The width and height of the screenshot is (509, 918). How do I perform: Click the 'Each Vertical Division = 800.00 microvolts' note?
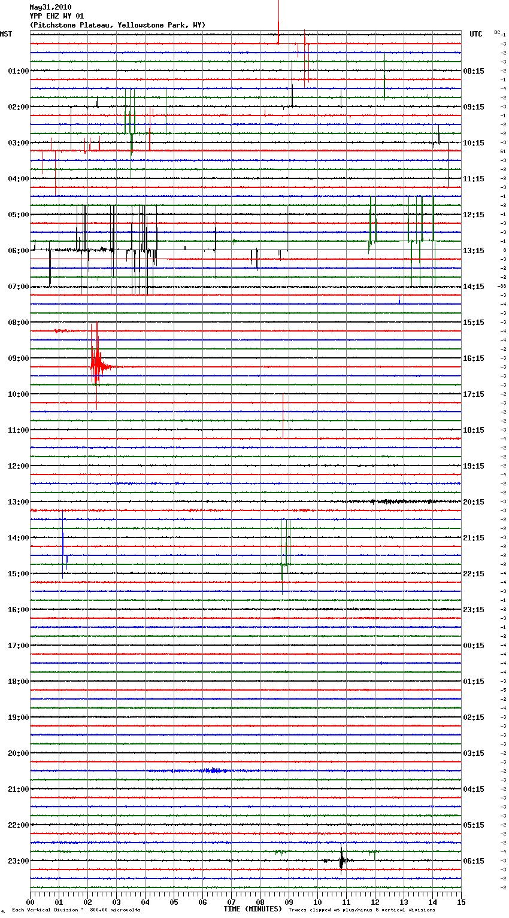pos(76,910)
